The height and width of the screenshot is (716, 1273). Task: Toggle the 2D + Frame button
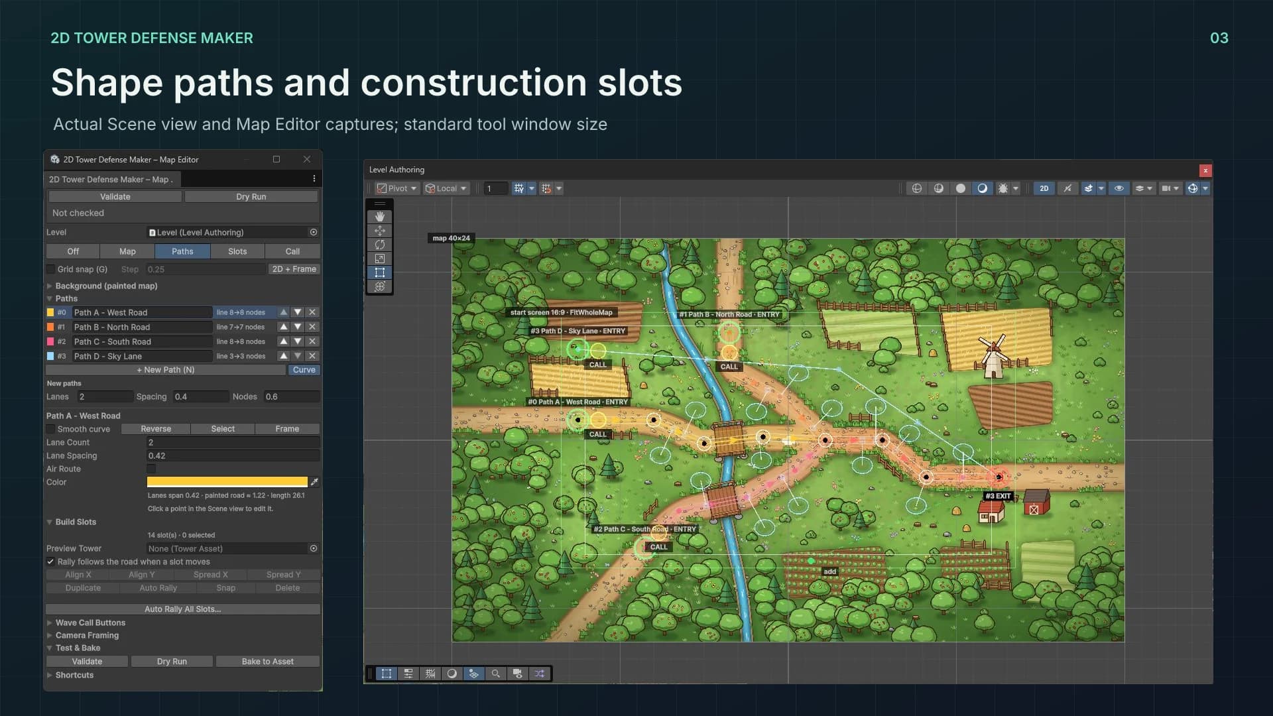tap(294, 269)
